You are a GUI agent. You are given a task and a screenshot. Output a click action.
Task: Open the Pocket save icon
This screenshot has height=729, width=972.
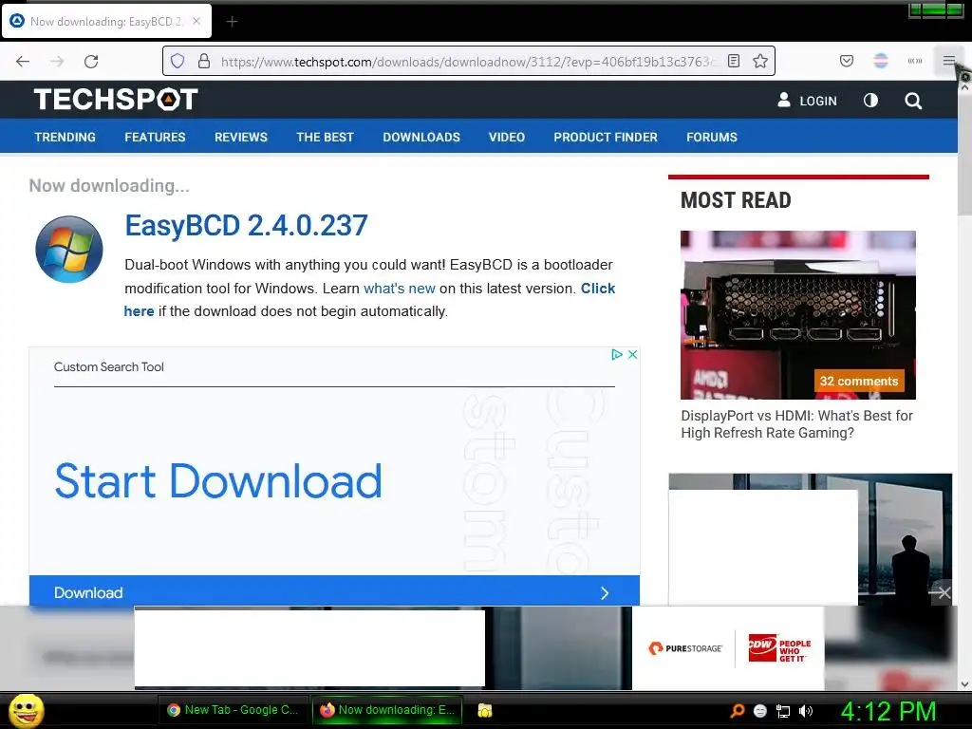pyautogui.click(x=846, y=61)
